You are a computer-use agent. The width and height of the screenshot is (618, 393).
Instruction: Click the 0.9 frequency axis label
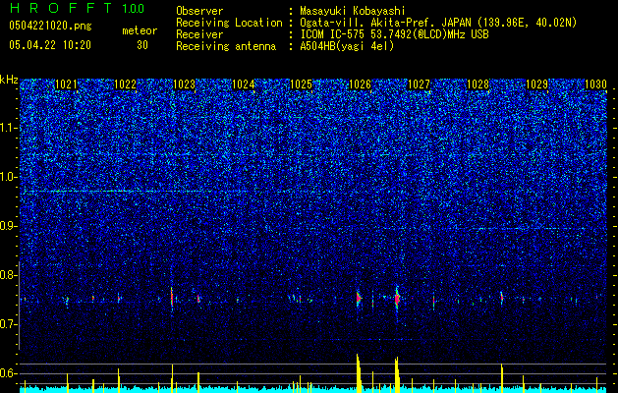[x=9, y=226]
